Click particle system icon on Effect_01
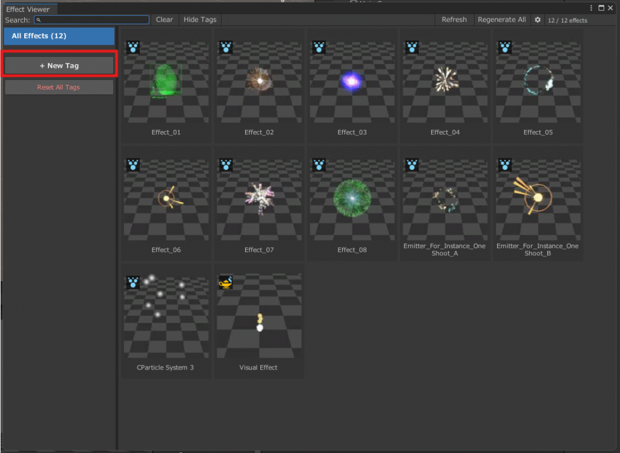This screenshot has width=620, height=453. [133, 47]
